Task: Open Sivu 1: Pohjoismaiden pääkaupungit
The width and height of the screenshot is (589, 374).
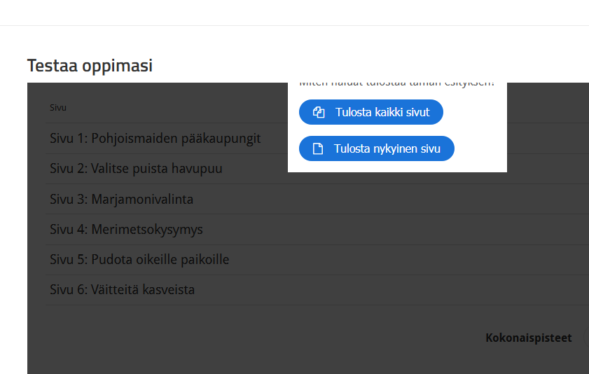Action: click(x=155, y=138)
